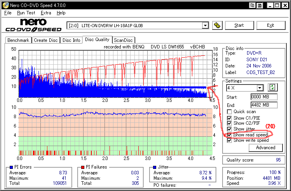Click the floppy disk save icon
This screenshot has width=291, height=191.
click(x=259, y=5)
